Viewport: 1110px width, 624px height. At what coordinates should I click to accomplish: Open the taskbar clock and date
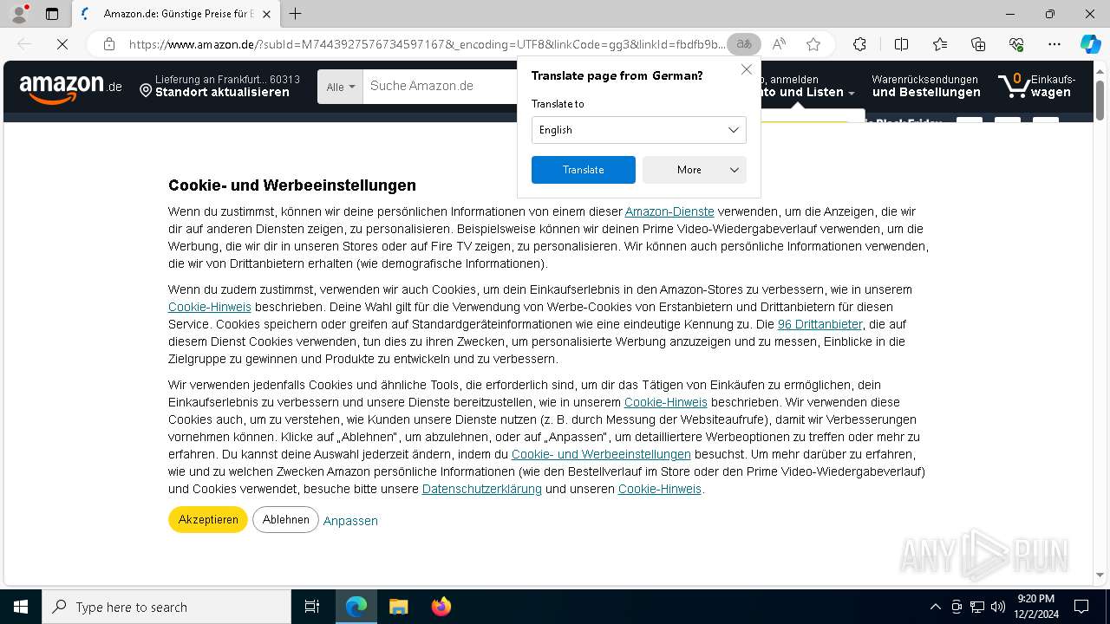click(1035, 607)
